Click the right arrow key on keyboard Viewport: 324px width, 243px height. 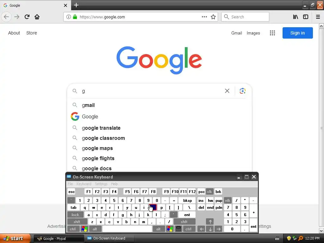pyautogui.click(x=219, y=229)
